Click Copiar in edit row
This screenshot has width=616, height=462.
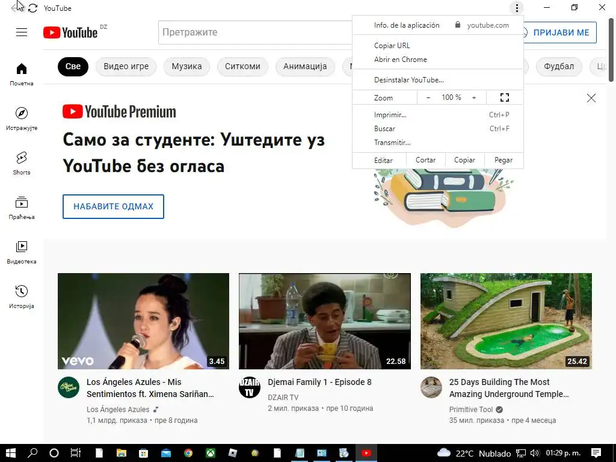pos(464,160)
